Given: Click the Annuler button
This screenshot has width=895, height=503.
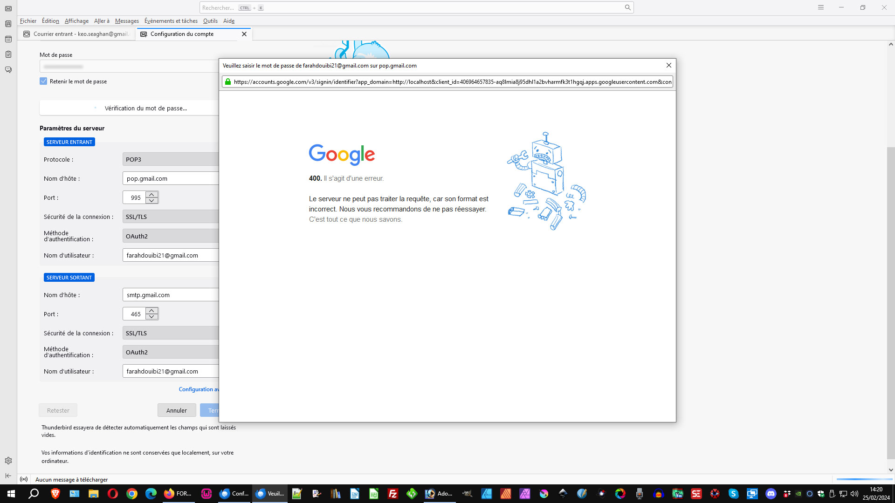Looking at the screenshot, I should 177,410.
